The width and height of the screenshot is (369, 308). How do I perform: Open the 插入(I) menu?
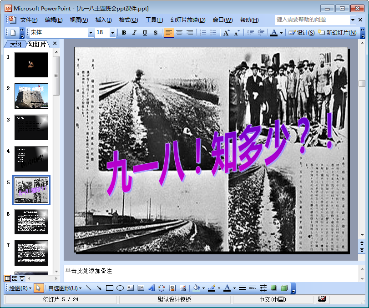(x=104, y=20)
